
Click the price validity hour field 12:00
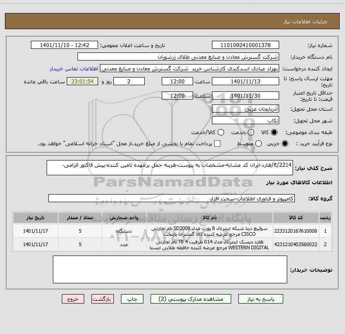coord(177,95)
